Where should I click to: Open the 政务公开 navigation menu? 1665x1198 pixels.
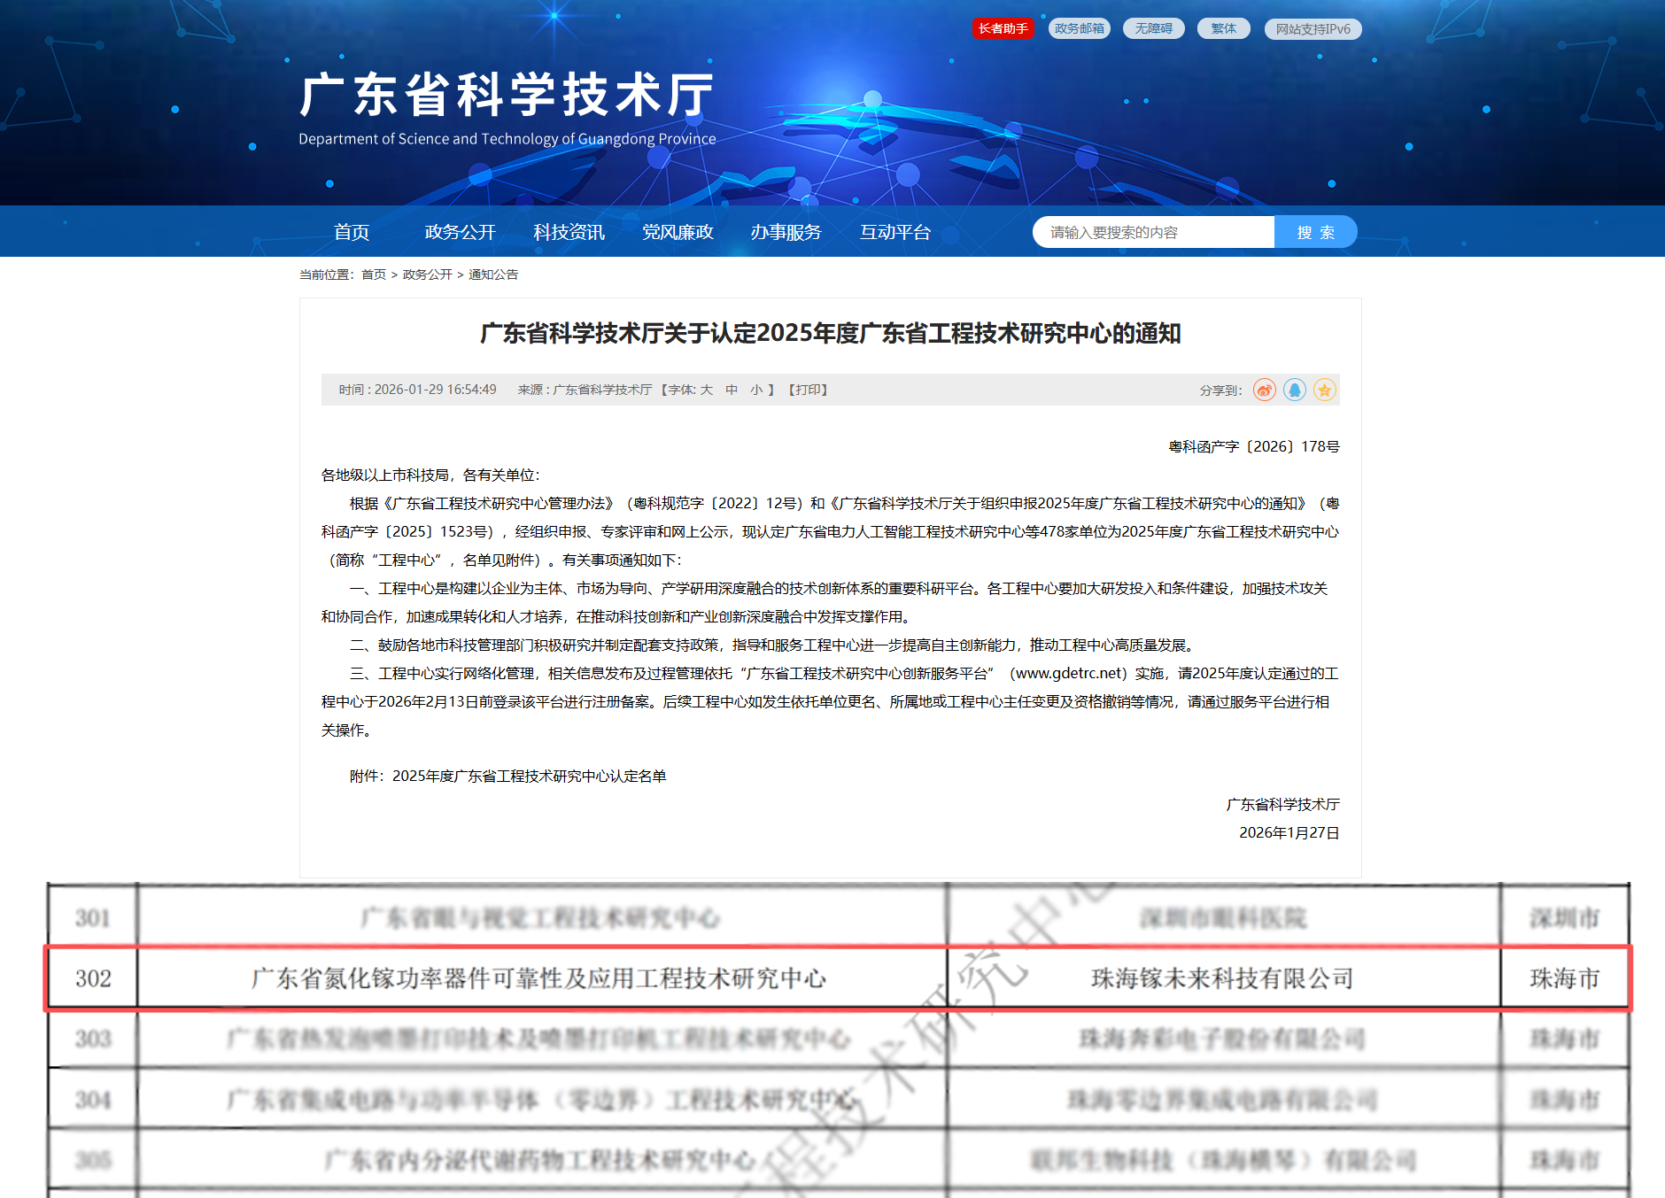460,232
